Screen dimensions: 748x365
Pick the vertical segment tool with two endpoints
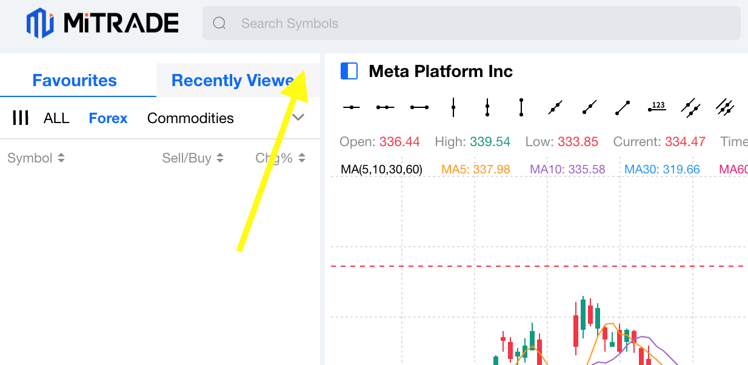point(521,107)
